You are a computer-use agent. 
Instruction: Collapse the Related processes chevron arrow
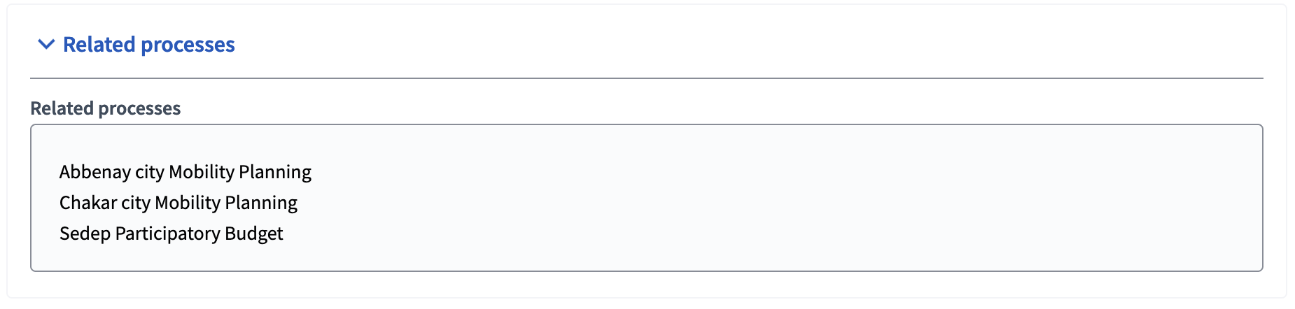46,45
